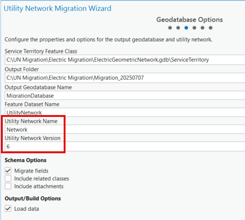The width and height of the screenshot is (245, 220).
Task: Edit the Service Territory Feature Class path
Action: click(x=125, y=60)
